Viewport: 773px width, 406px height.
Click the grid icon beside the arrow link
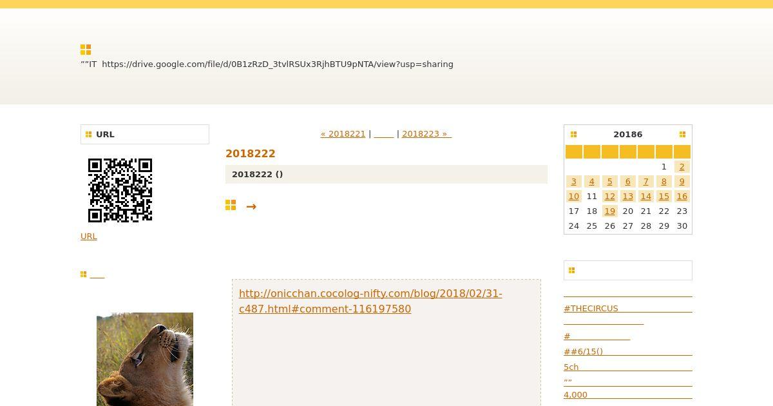tap(231, 205)
